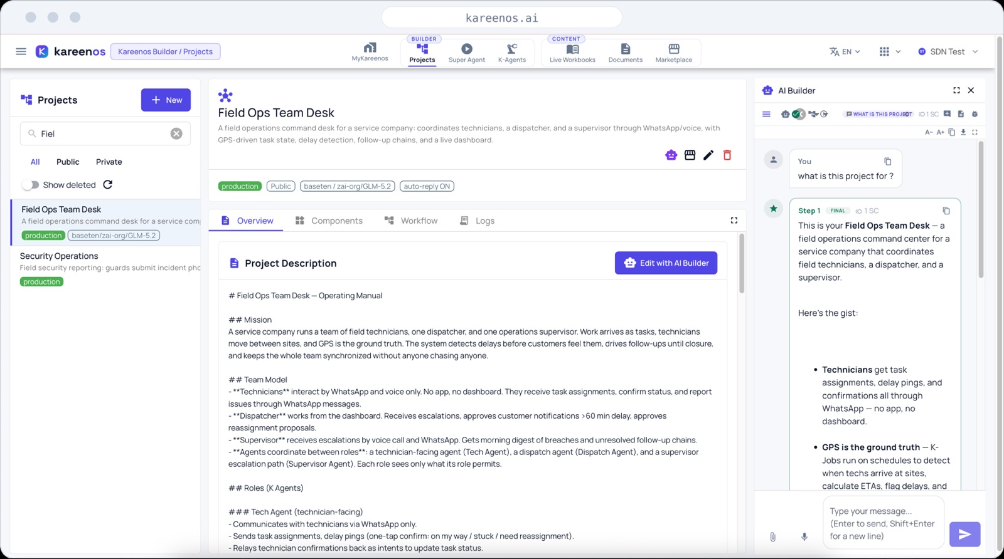
Task: Edit project with the pencil icon
Action: click(x=708, y=155)
